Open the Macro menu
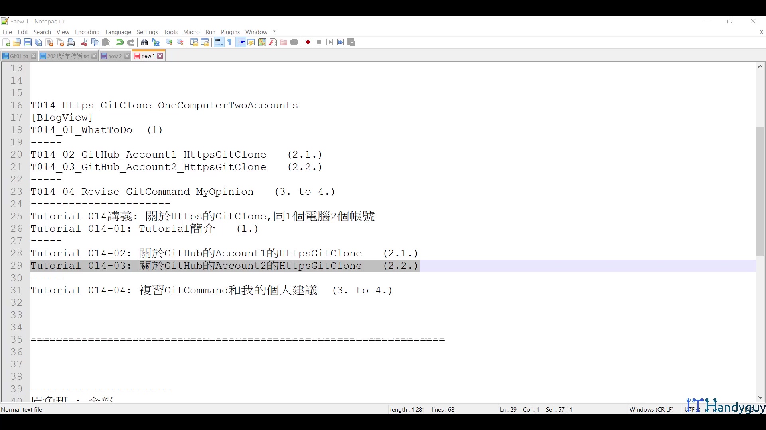The width and height of the screenshot is (766, 430). coord(191,32)
